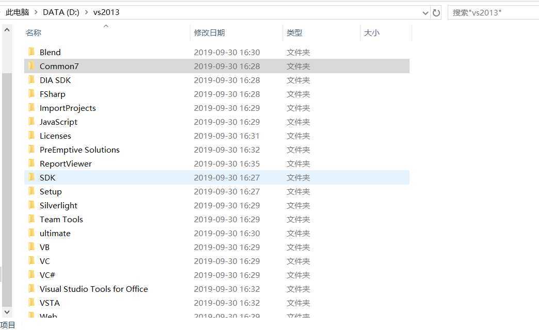Select the FSharp folder name
The image size is (539, 330).
(52, 94)
